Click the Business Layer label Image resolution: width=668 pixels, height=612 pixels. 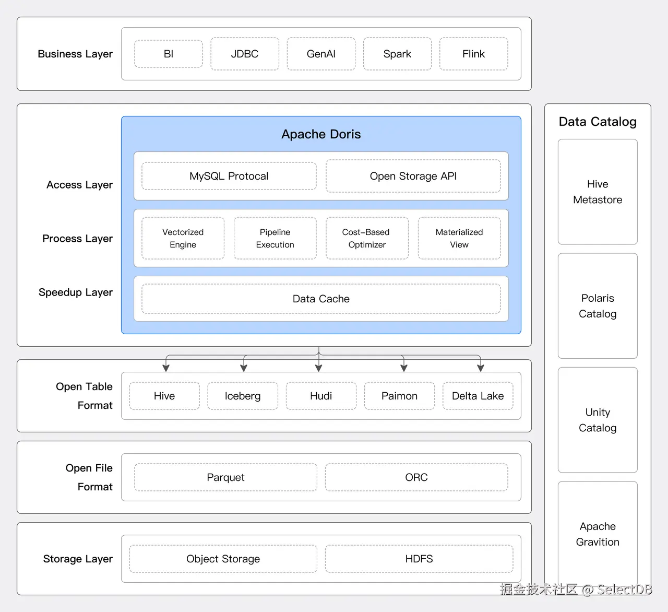(75, 54)
